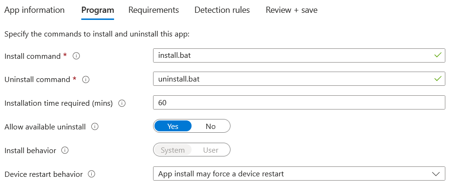The width and height of the screenshot is (452, 192).
Task: Go to the Detection rules tab
Action: (222, 10)
